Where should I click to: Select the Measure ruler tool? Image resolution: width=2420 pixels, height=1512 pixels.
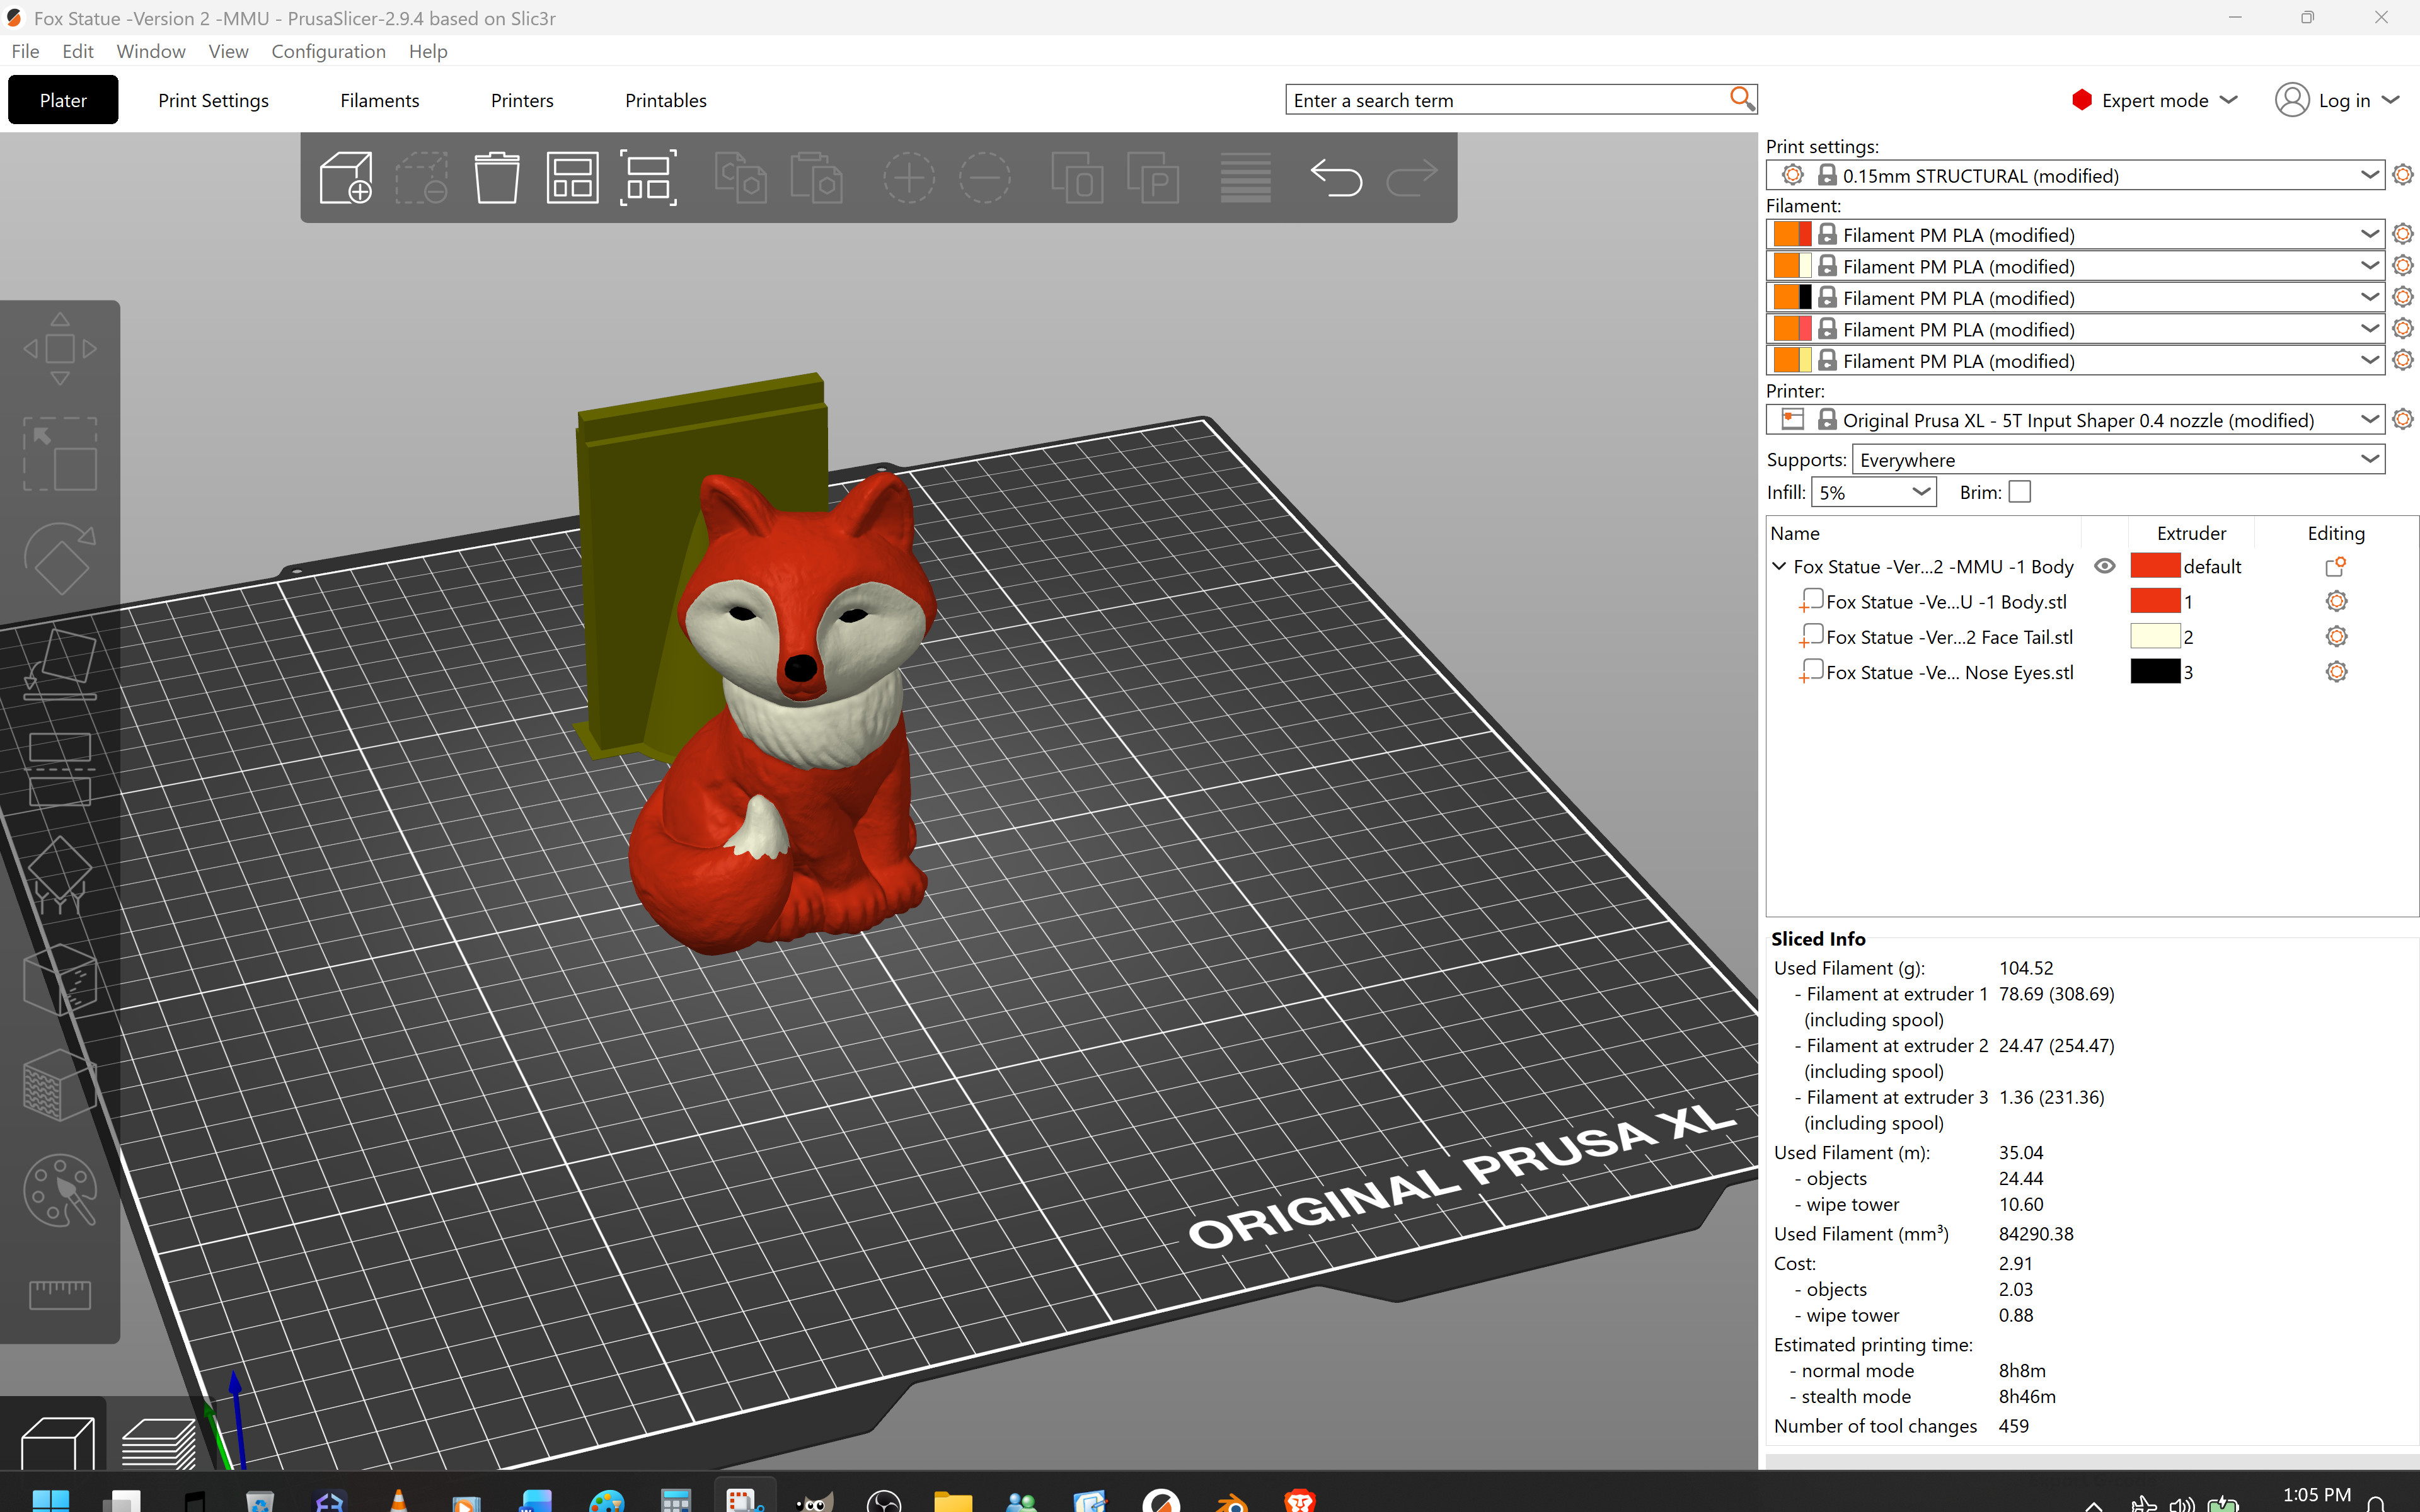(60, 1295)
